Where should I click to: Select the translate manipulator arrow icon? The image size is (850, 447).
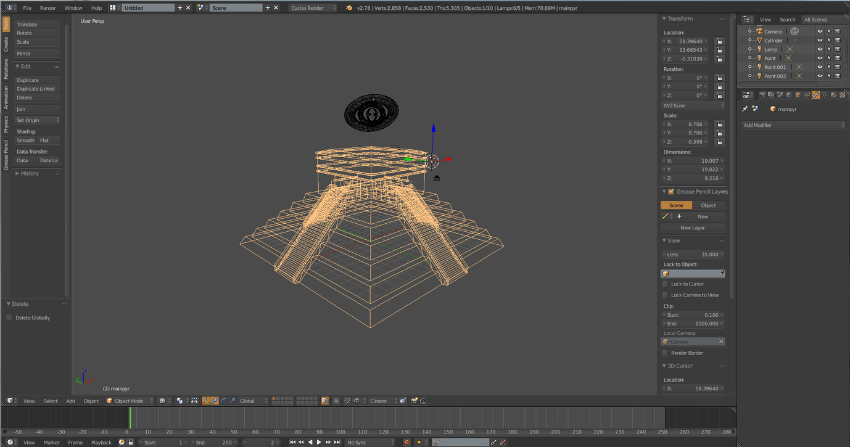pyautogui.click(x=214, y=401)
